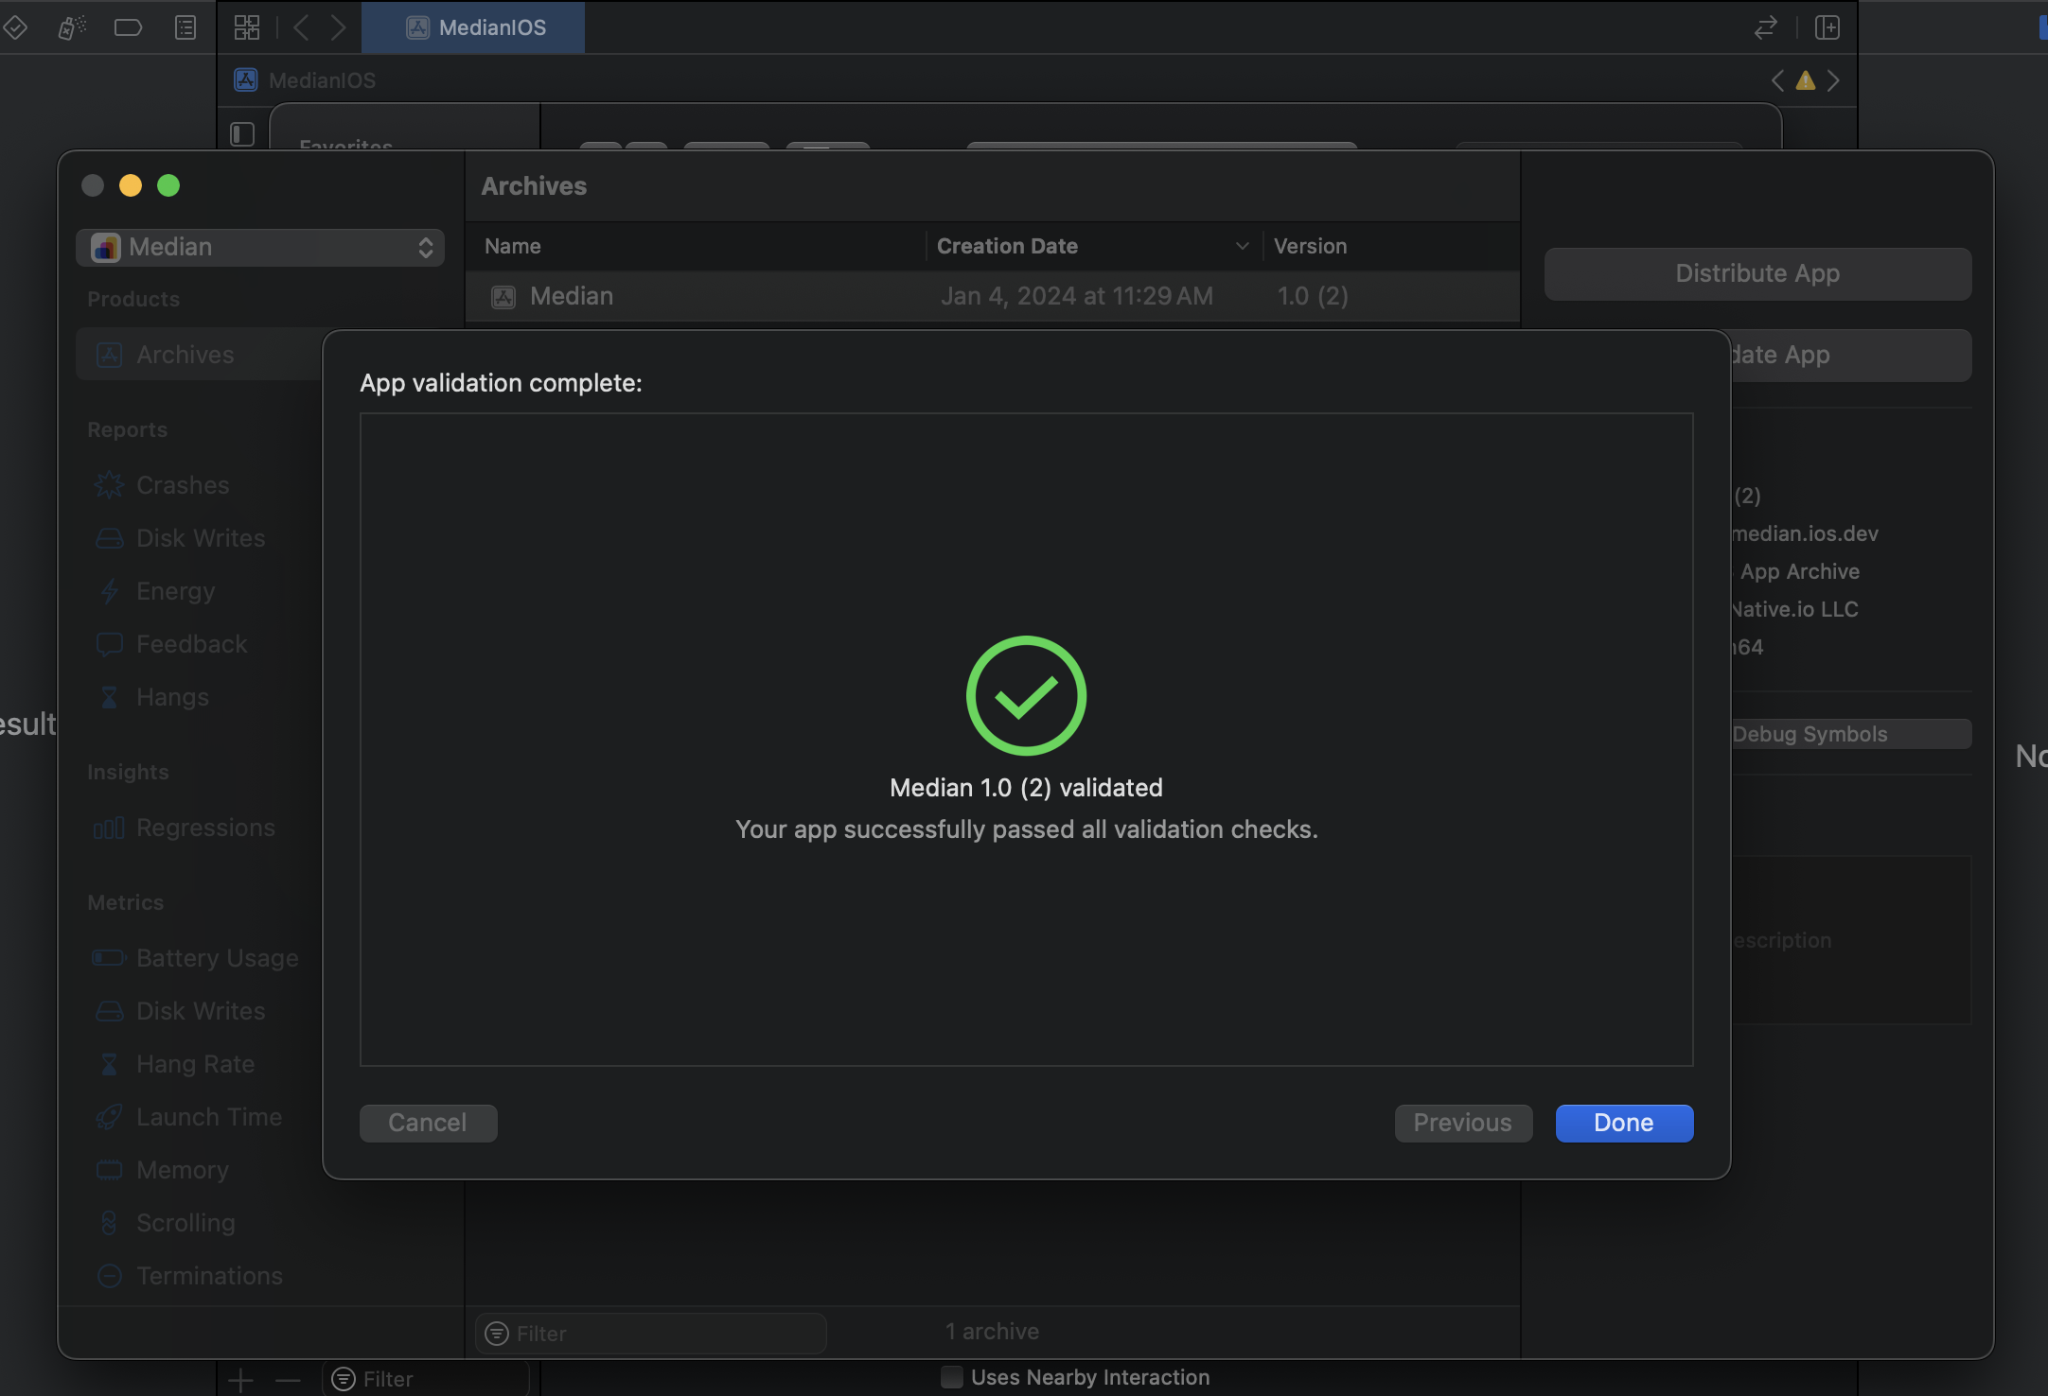The width and height of the screenshot is (2048, 1396).
Task: Open the Median app selector dropdown
Action: 260,247
